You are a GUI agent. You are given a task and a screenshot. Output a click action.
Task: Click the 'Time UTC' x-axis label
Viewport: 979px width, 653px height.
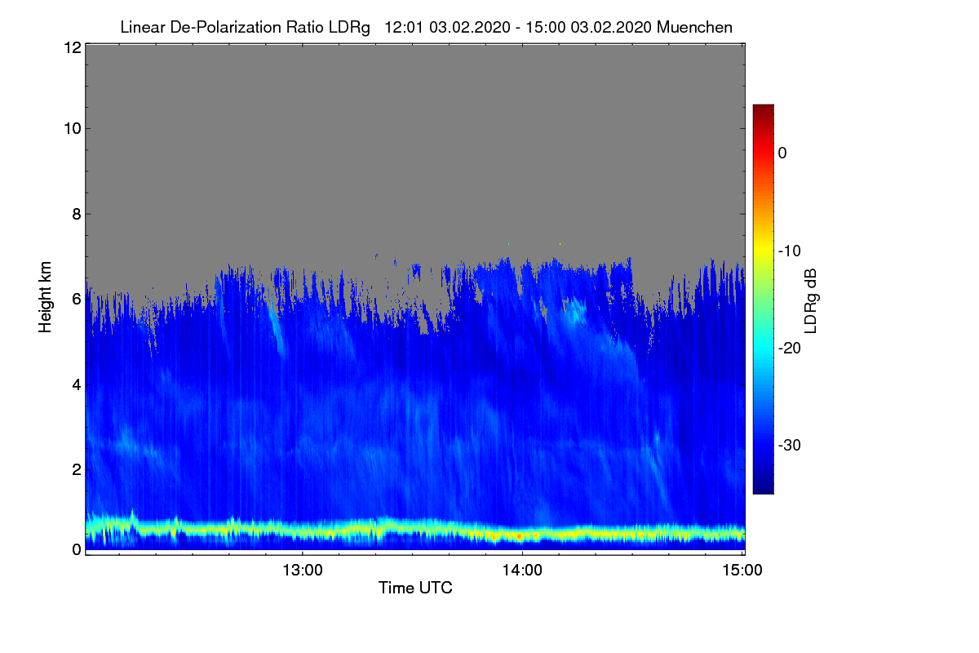[415, 588]
